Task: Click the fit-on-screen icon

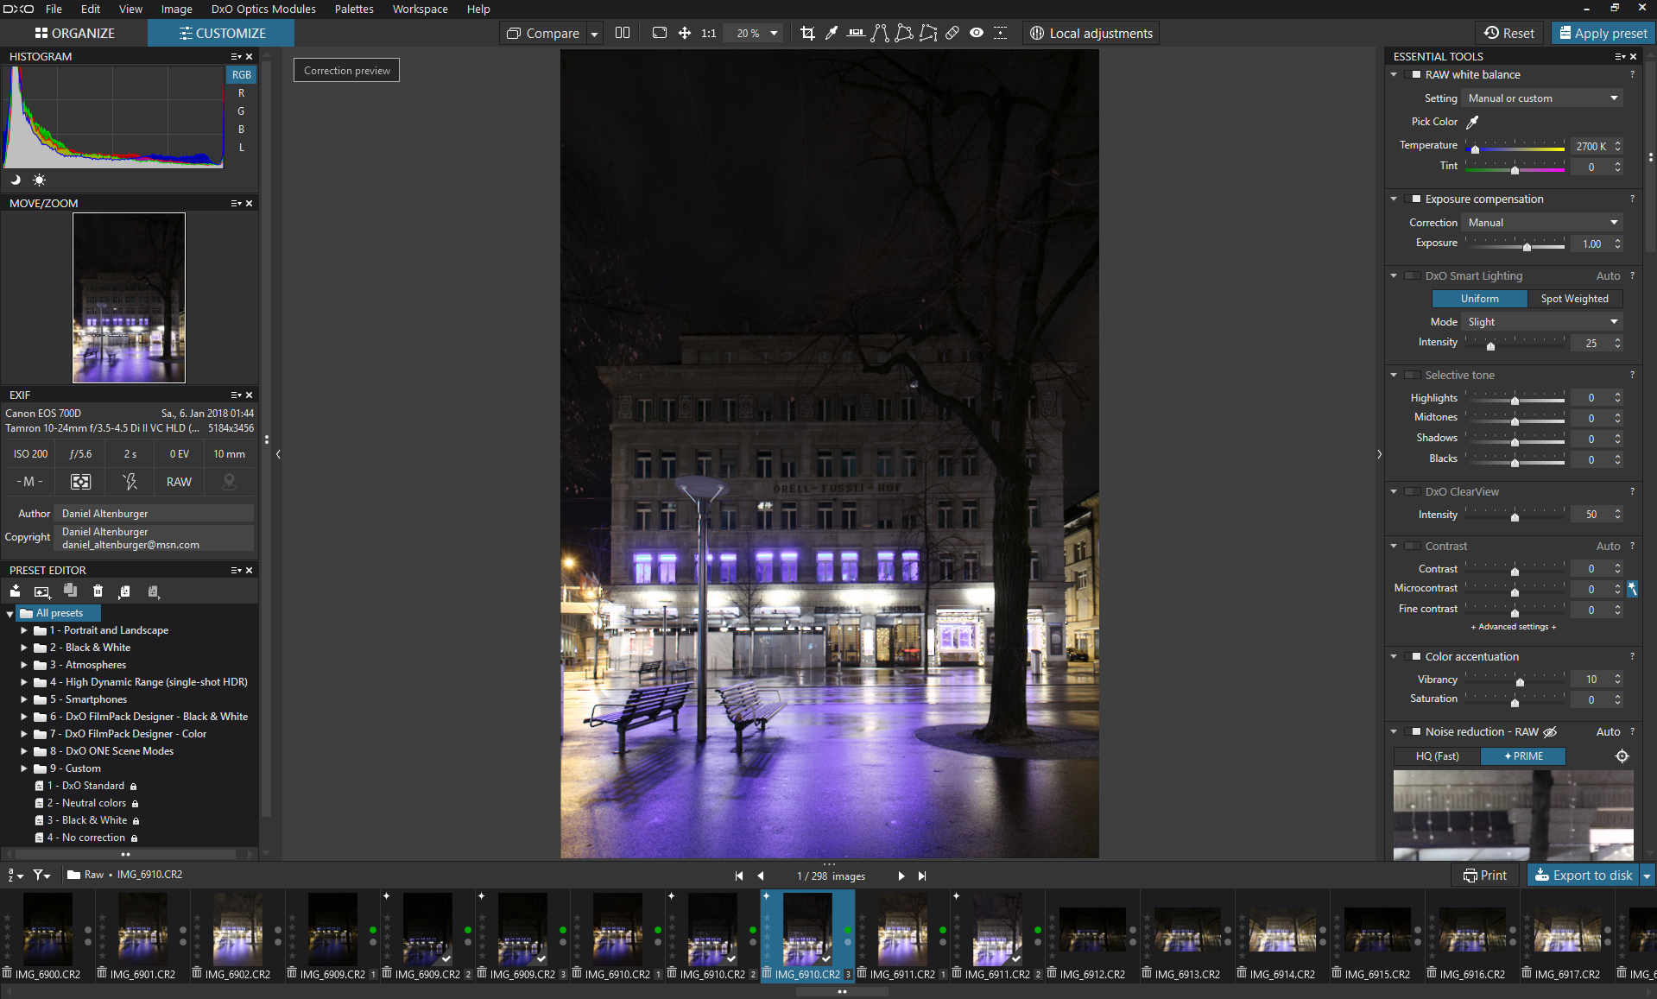Action: coord(660,33)
